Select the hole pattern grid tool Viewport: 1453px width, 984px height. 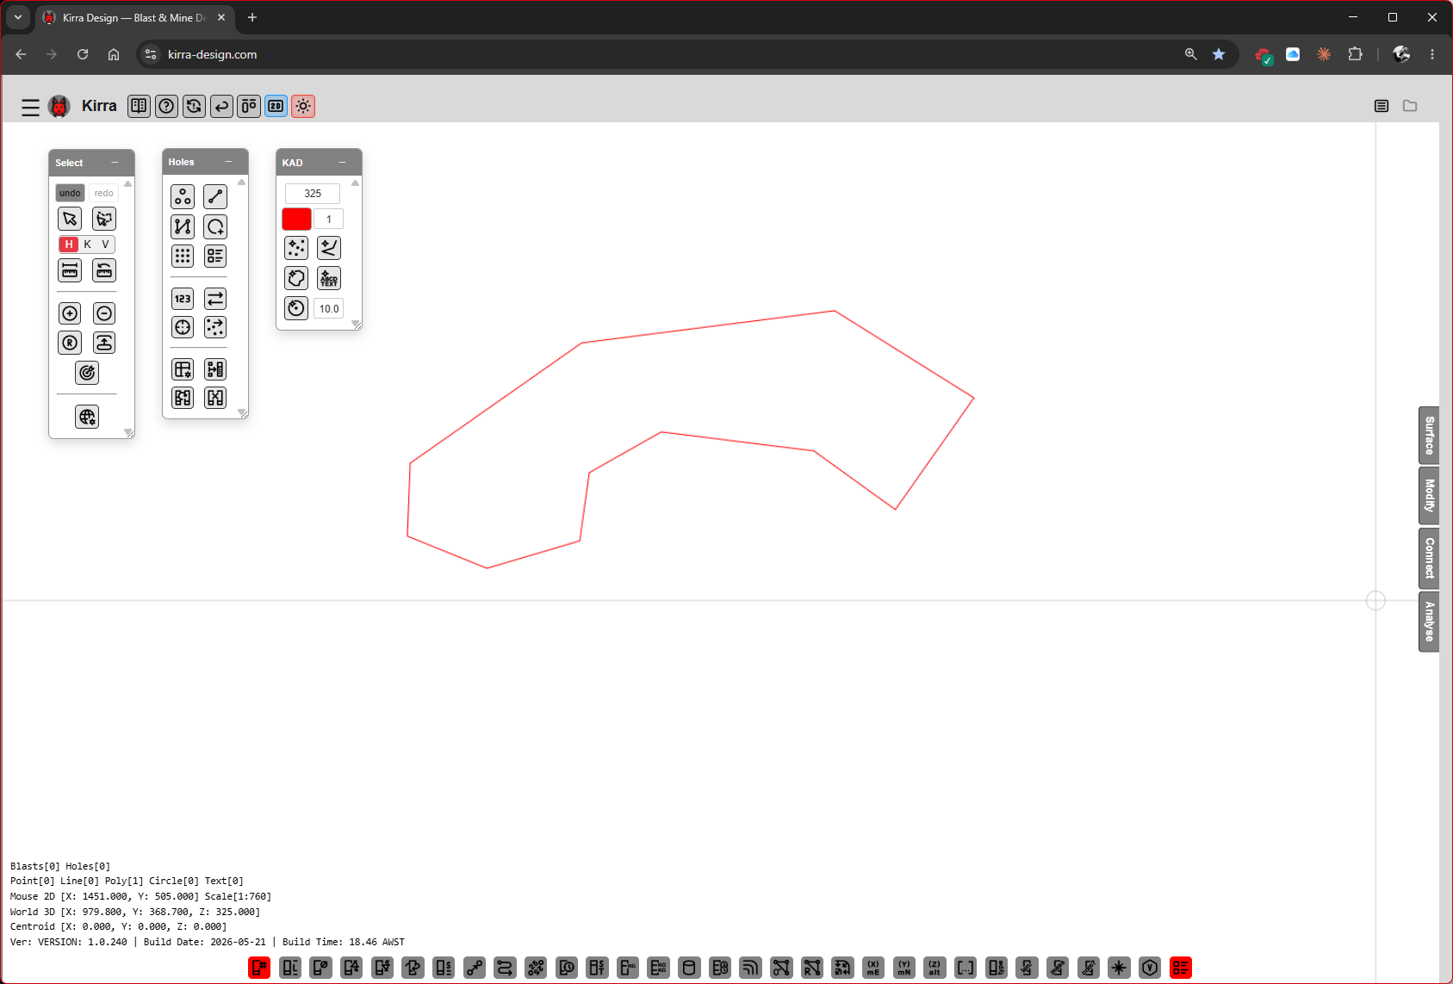183,257
